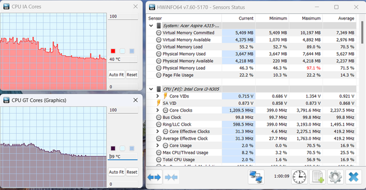The image size is (366, 190).
Task: Close the CPU IA Cores graph window
Action: [135, 7]
